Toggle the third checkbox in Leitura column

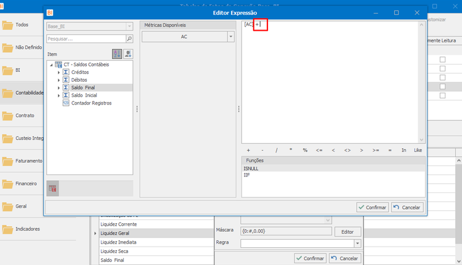click(442, 77)
